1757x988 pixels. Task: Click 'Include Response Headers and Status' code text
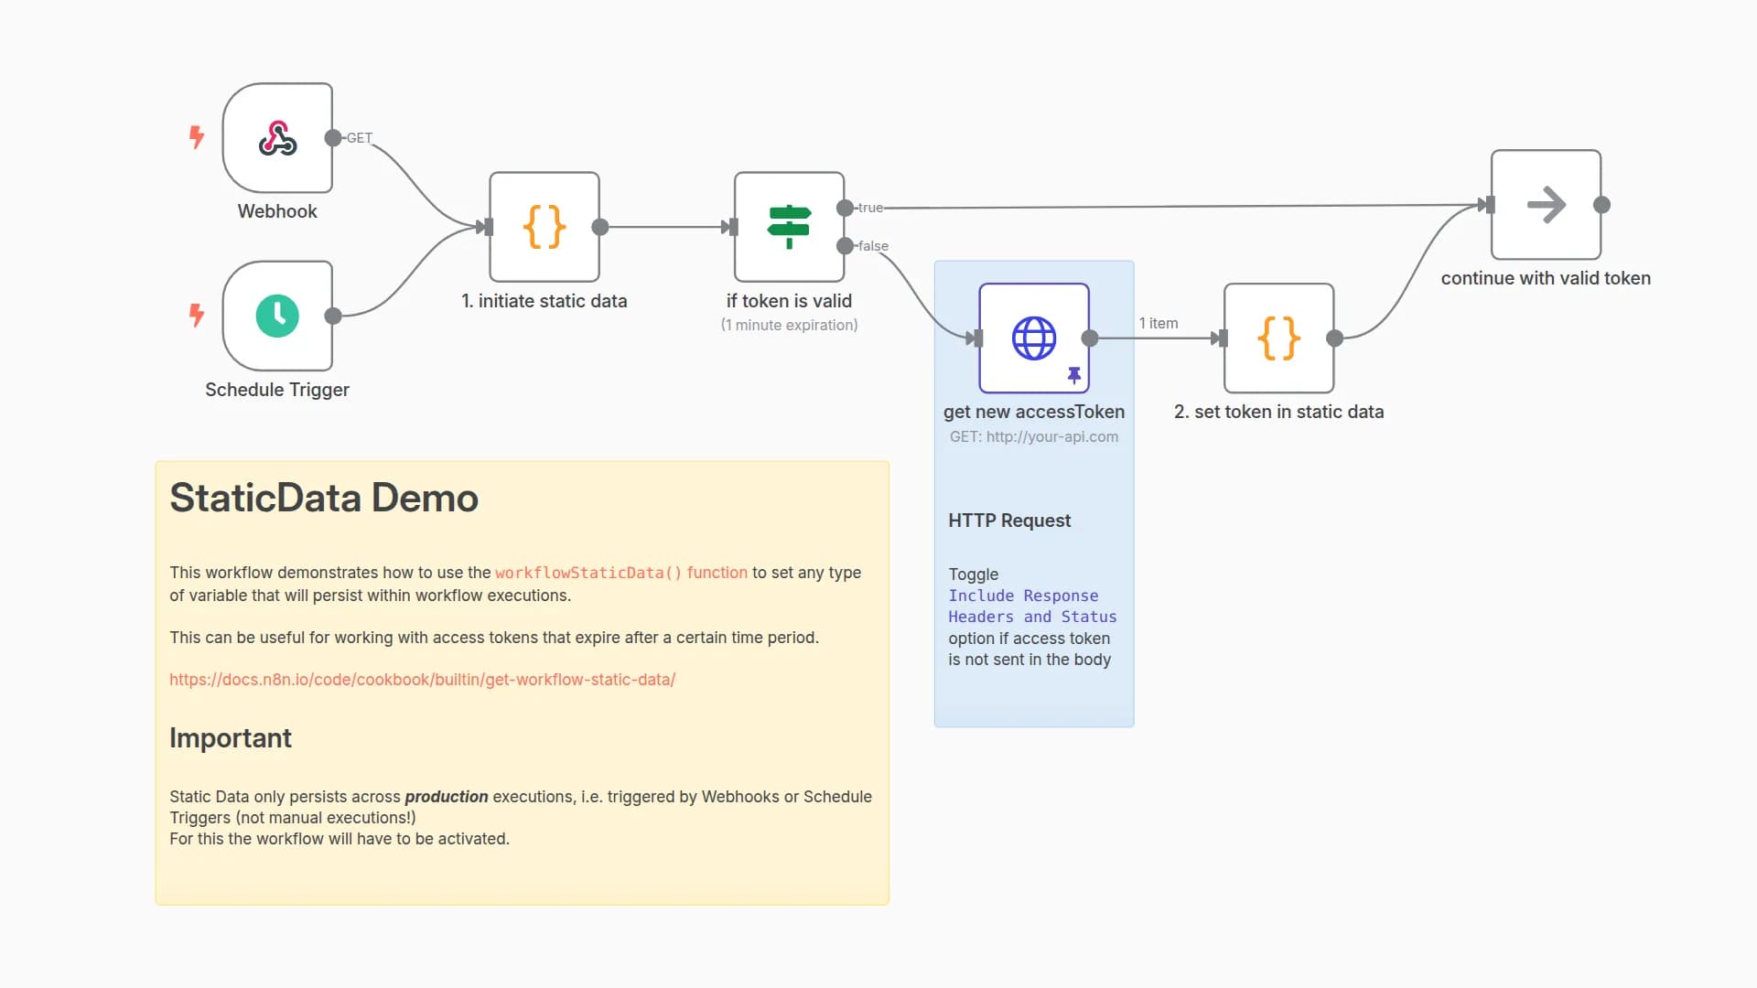(1032, 606)
